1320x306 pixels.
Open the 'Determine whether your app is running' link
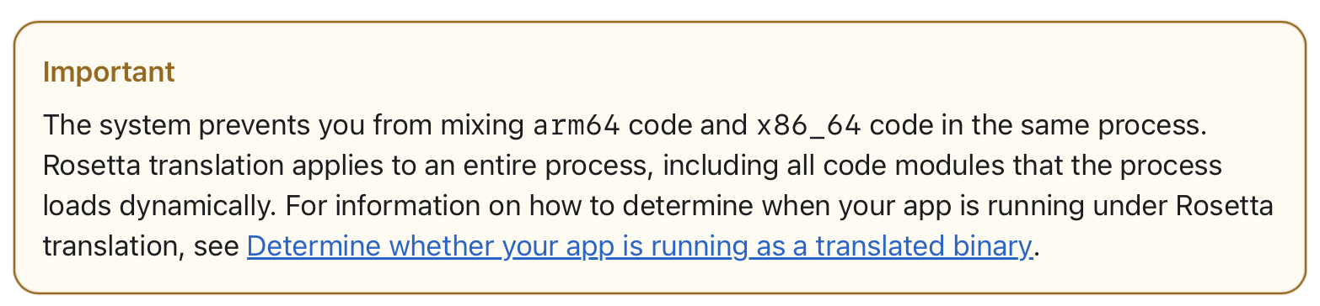point(639,246)
